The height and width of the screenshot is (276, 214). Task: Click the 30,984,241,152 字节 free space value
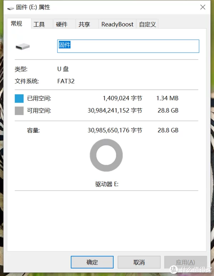pyautogui.click(x=115, y=110)
